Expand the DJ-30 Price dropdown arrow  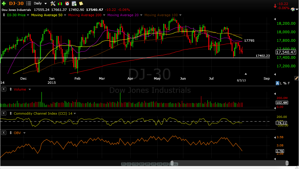28,15
